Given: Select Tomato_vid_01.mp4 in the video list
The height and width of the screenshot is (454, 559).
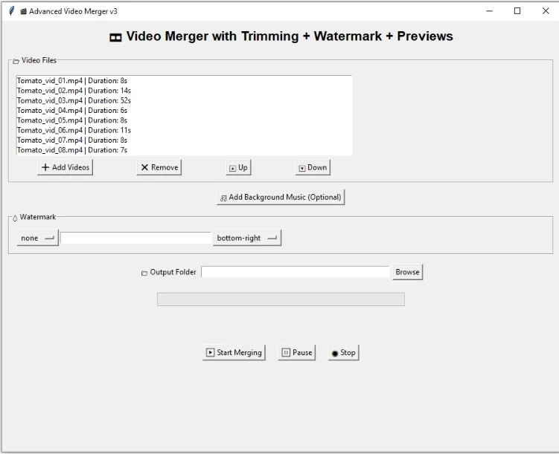Looking at the screenshot, I should pos(72,80).
